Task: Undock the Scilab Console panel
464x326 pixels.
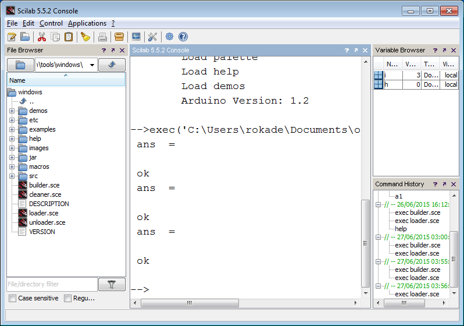Action: click(x=356, y=51)
